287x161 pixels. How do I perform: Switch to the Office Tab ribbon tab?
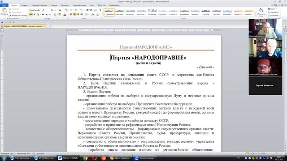(101, 5)
